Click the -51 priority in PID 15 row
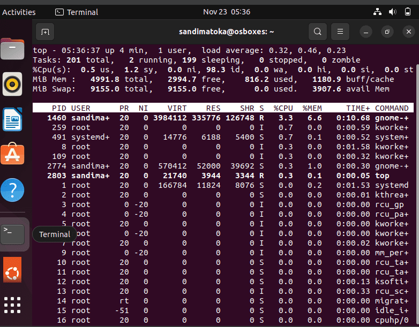The image size is (419, 327). [x=122, y=310]
